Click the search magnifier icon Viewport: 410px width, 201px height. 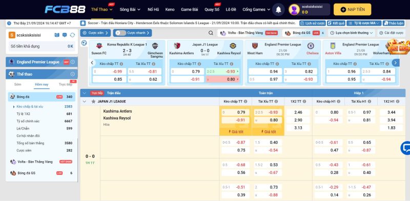211,33
